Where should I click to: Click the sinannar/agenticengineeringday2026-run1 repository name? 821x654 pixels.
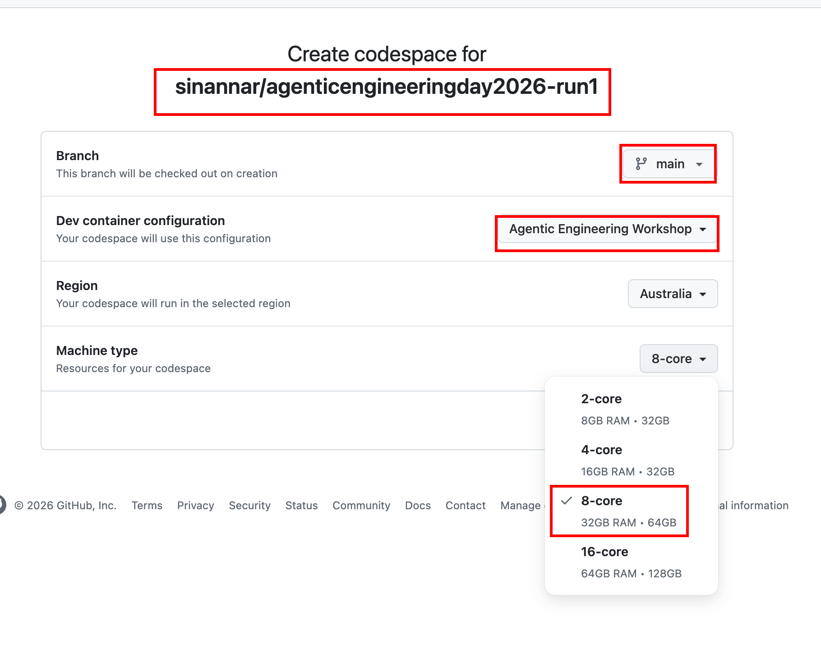pyautogui.click(x=387, y=87)
